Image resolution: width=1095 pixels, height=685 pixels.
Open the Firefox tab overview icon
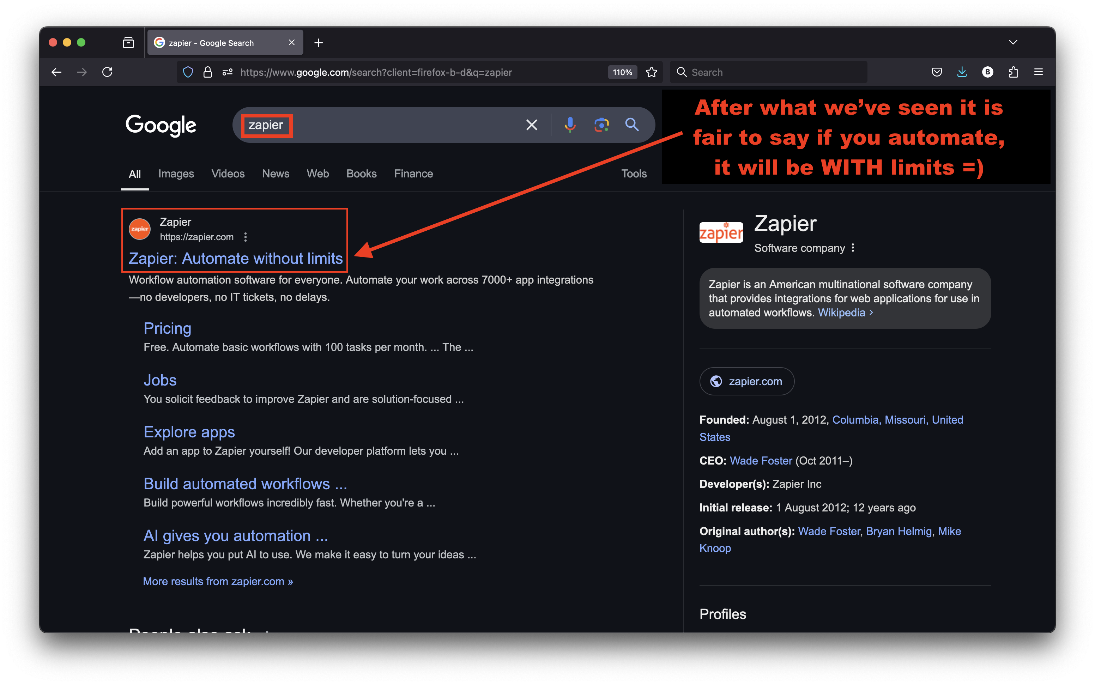(x=128, y=43)
